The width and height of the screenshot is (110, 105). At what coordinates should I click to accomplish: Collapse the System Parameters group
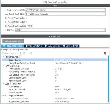coord(3,84)
